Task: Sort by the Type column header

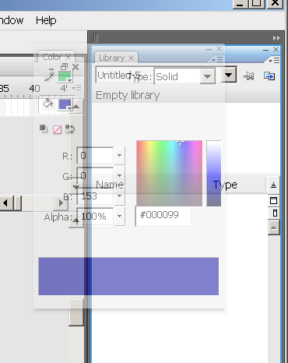Action: pos(225,185)
